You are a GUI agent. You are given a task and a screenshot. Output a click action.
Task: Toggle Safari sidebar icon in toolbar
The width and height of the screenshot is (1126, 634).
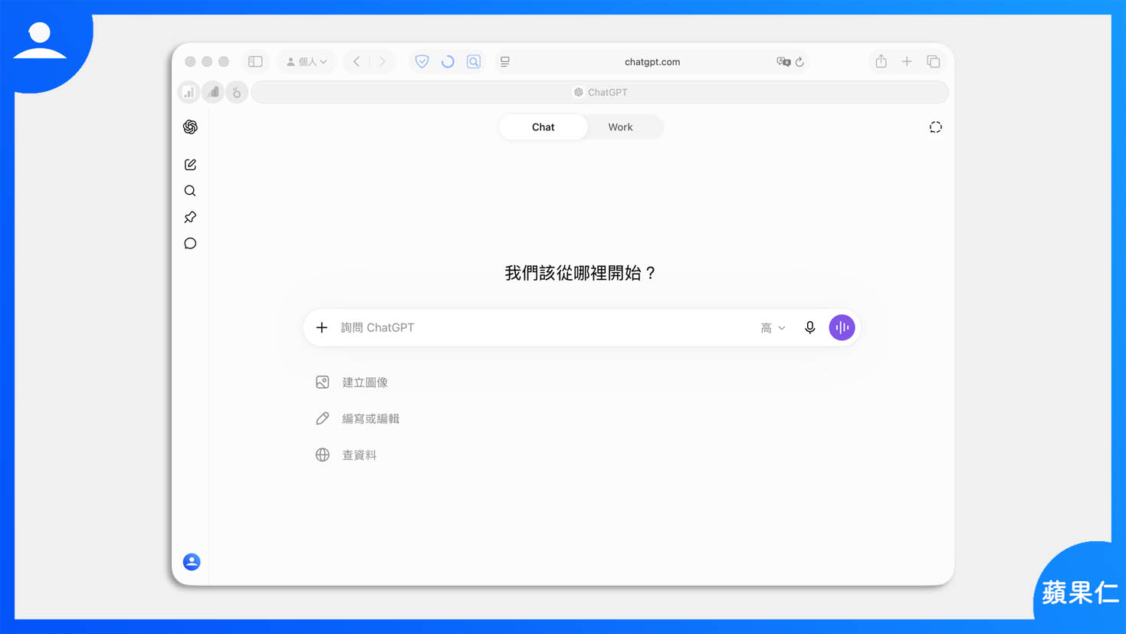tap(255, 61)
